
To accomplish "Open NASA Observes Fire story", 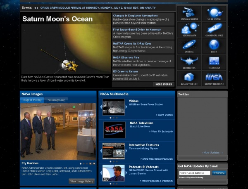I will click(126, 57).
